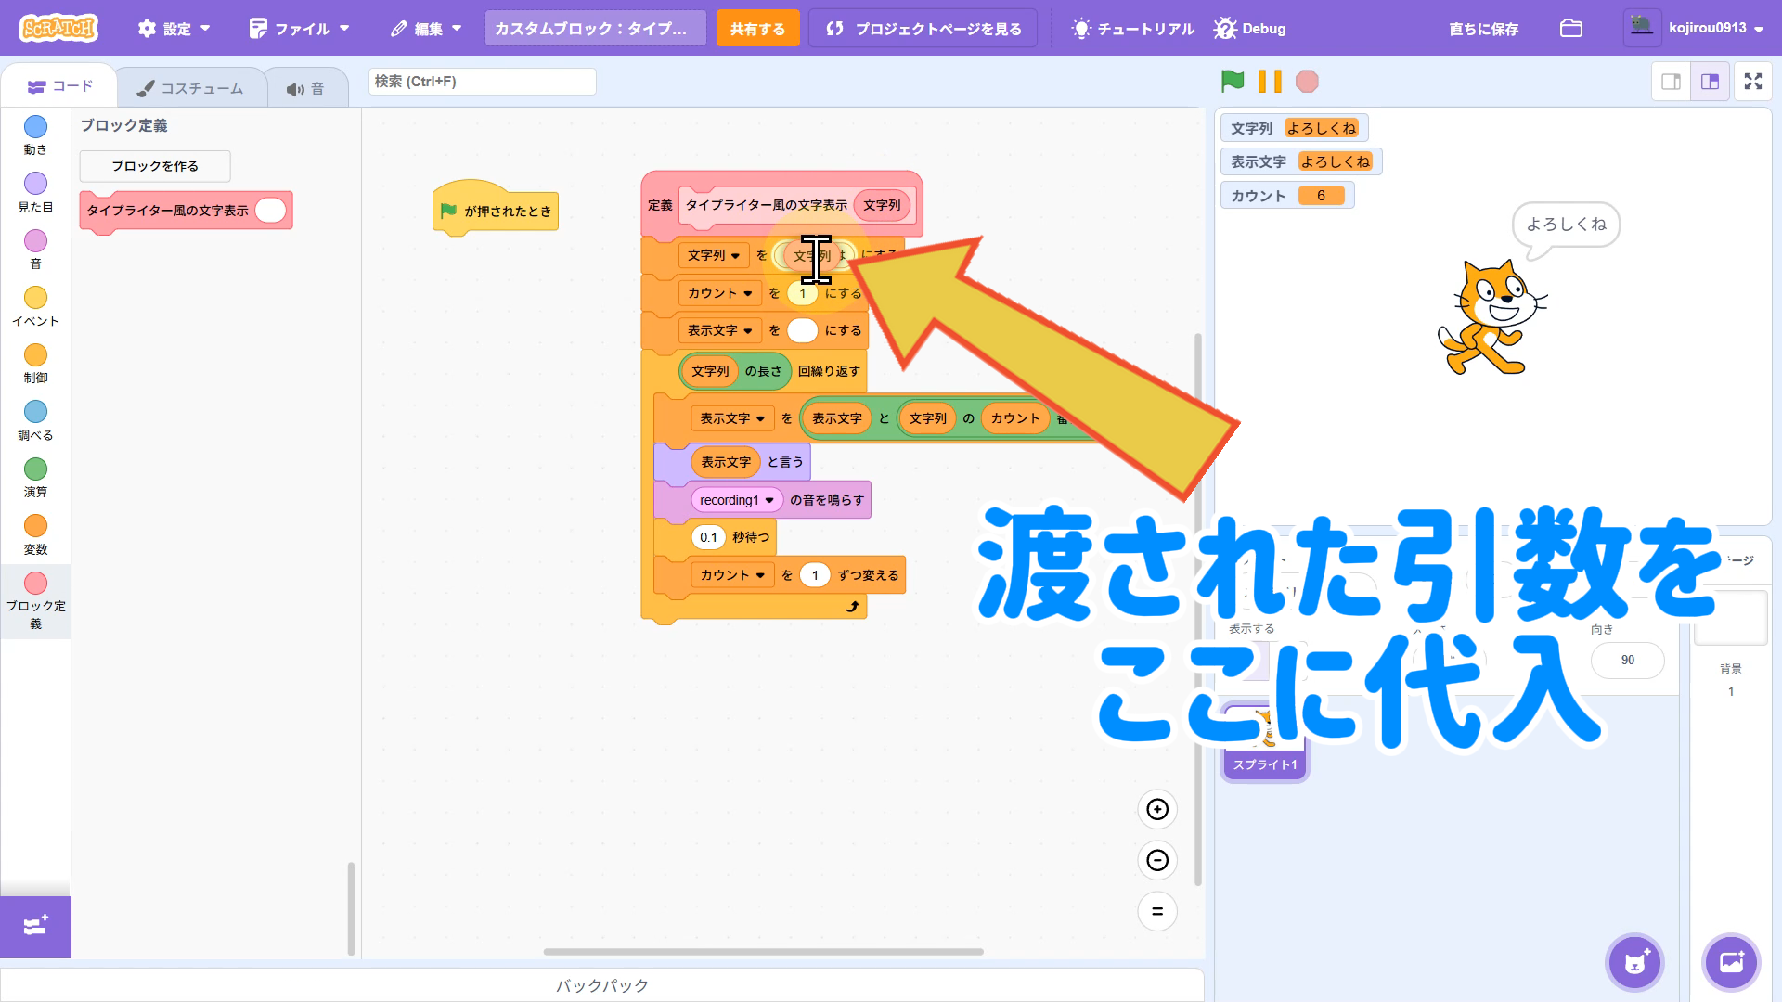Enter full screen stage mode
Screen dimensions: 1782x1002
pyautogui.click(x=1752, y=82)
